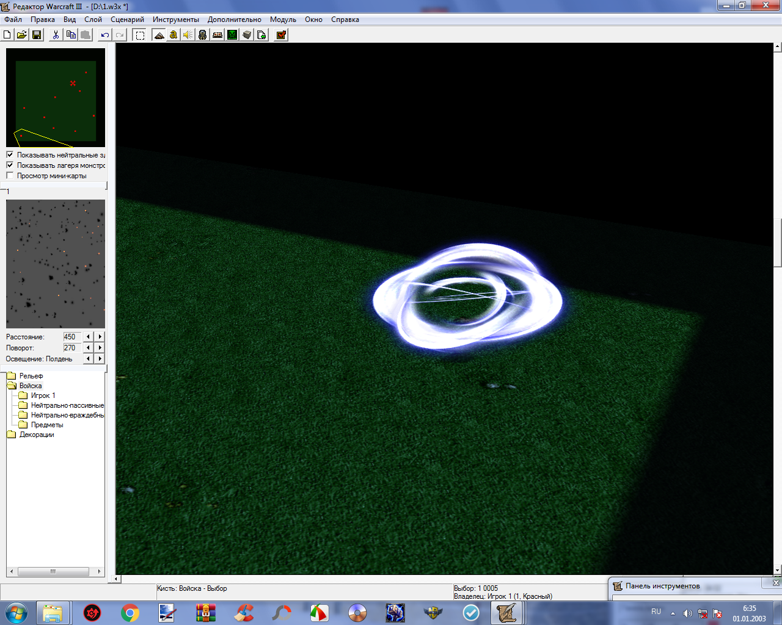Image resolution: width=782 pixels, height=625 pixels.
Task: Activate the dashed-rectangle selection brush
Action: click(x=140, y=35)
